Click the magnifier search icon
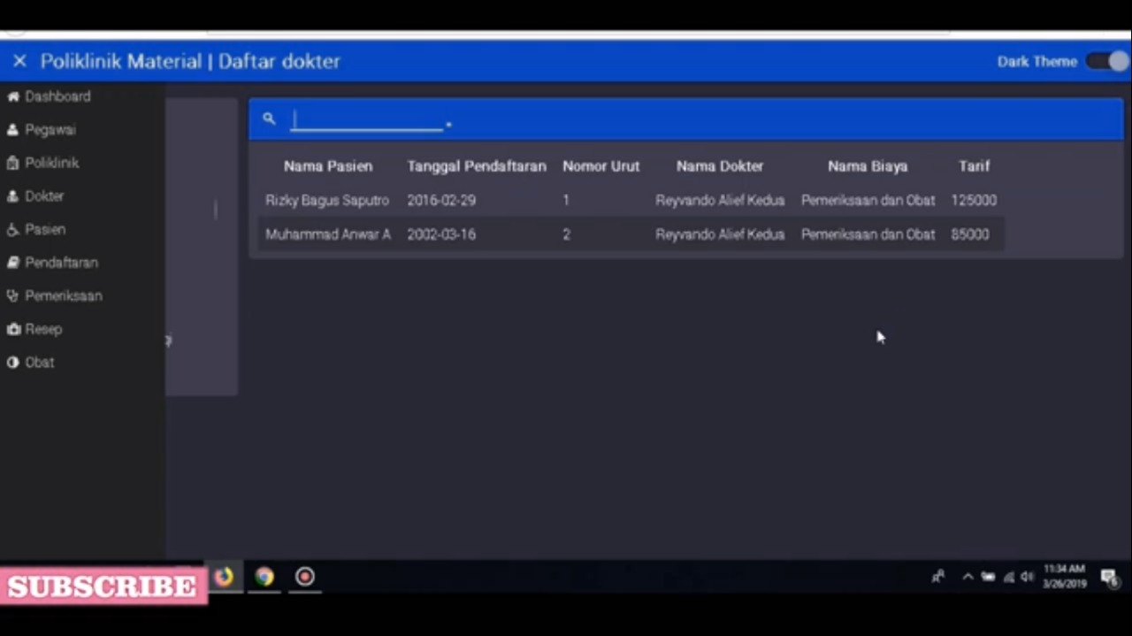1132x636 pixels. [269, 119]
